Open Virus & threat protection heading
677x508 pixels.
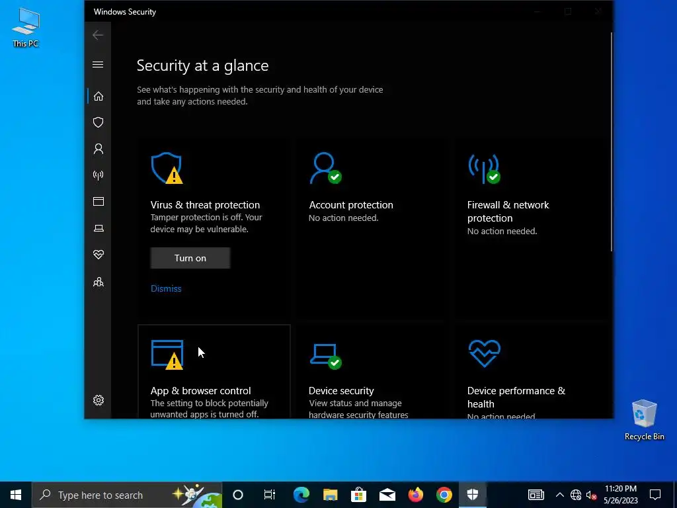pyautogui.click(x=205, y=205)
